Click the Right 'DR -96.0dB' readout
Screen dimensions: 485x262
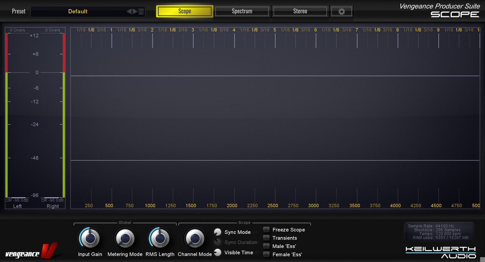pyautogui.click(x=53, y=200)
